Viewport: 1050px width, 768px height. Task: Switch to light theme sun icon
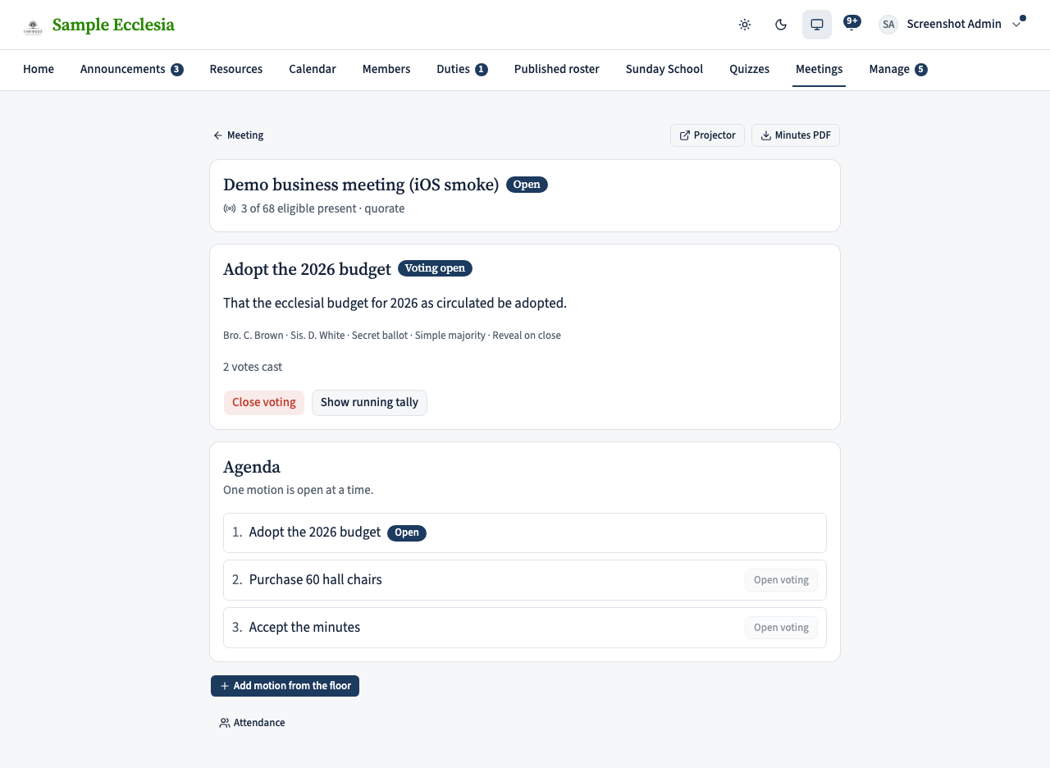(745, 25)
